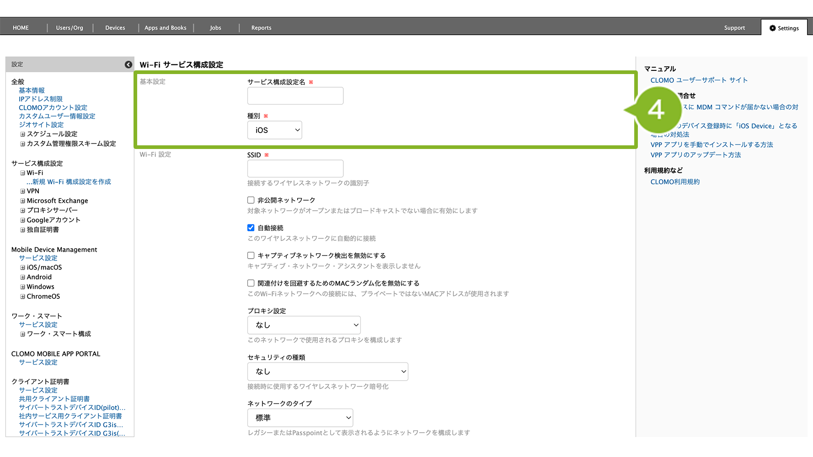The image size is (813, 457).
Task: Expand the Microsoft Exchange plus icon
Action: (22, 201)
